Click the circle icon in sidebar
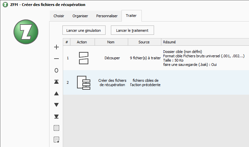The width and height of the screenshot is (249, 147). [56, 70]
